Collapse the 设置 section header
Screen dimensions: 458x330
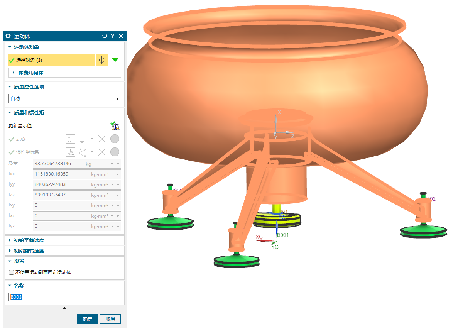pyautogui.click(x=19, y=261)
